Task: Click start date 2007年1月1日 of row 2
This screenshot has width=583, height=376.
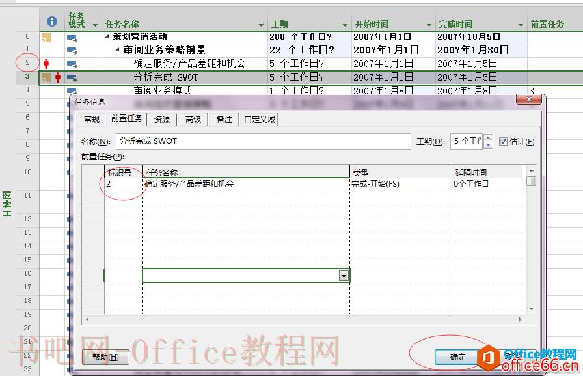Action: click(x=383, y=64)
